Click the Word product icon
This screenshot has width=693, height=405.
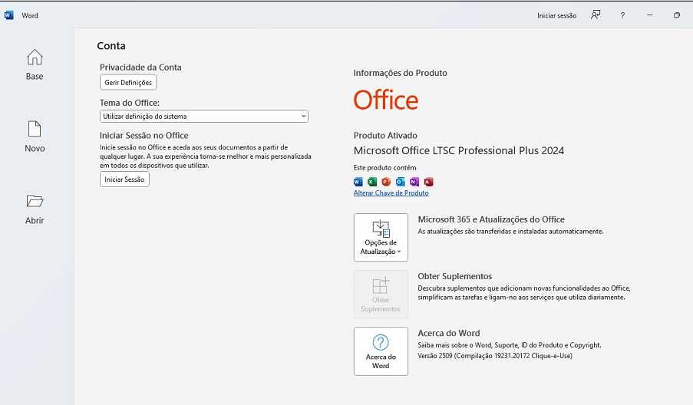[358, 182]
